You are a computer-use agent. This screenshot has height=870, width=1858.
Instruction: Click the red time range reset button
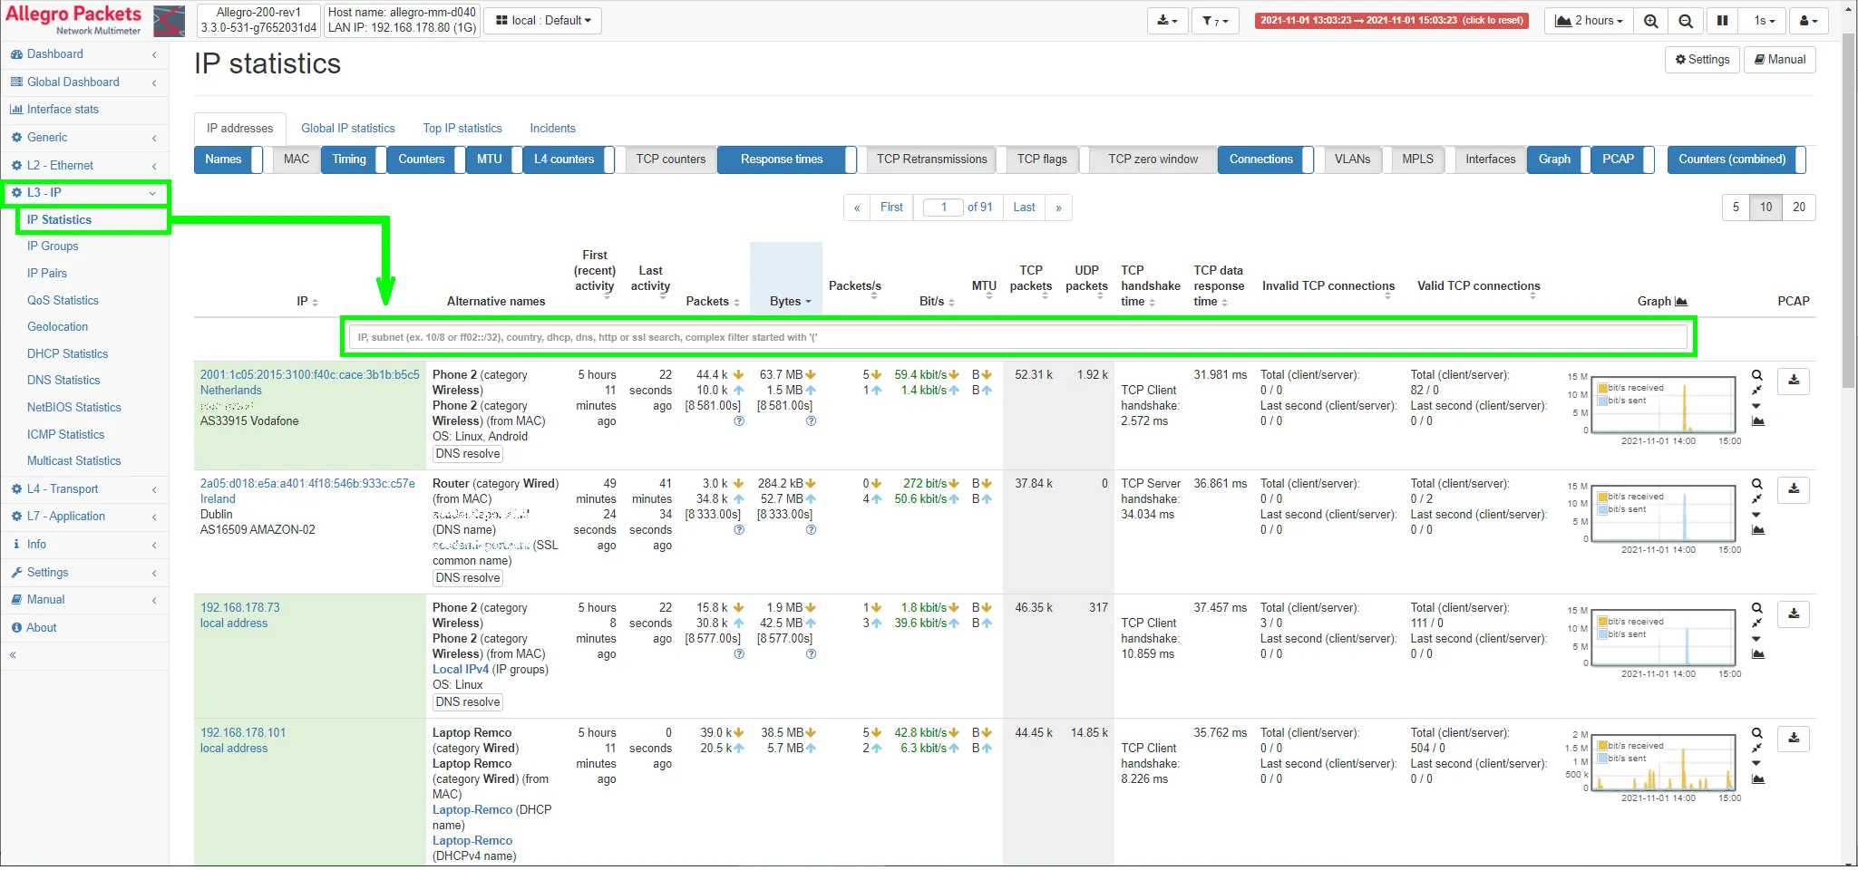tap(1391, 21)
